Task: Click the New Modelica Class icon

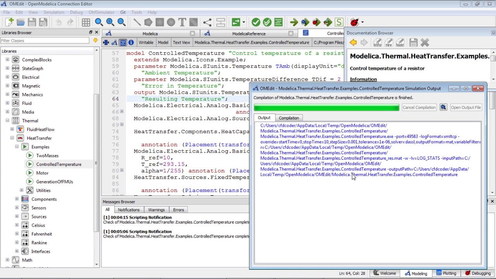Action: point(9,22)
